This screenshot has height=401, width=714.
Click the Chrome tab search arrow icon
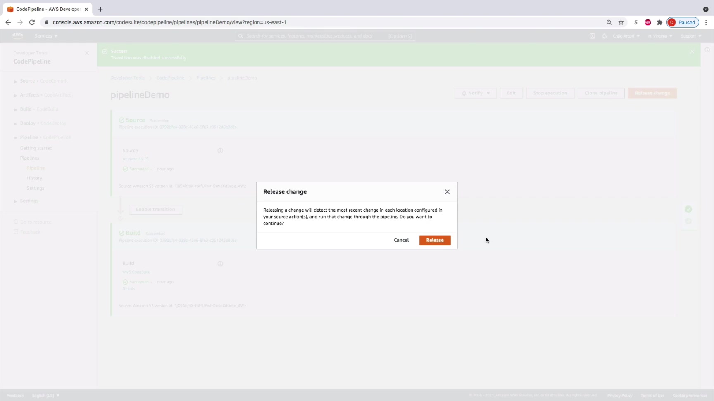pyautogui.click(x=706, y=9)
